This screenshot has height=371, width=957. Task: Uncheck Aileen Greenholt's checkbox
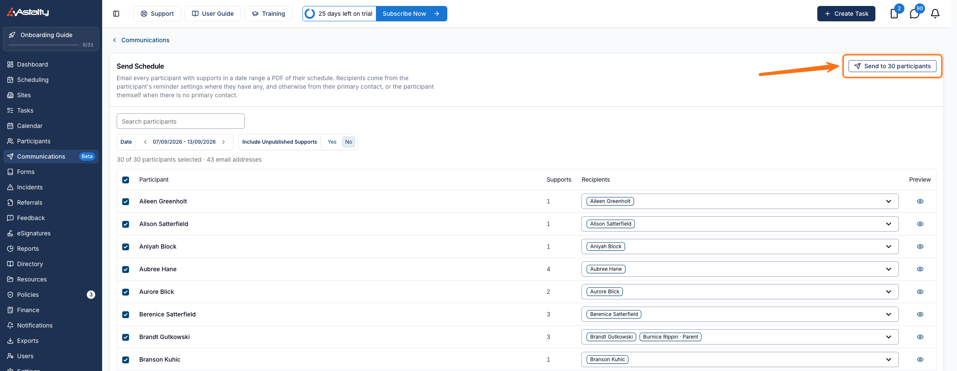click(126, 202)
